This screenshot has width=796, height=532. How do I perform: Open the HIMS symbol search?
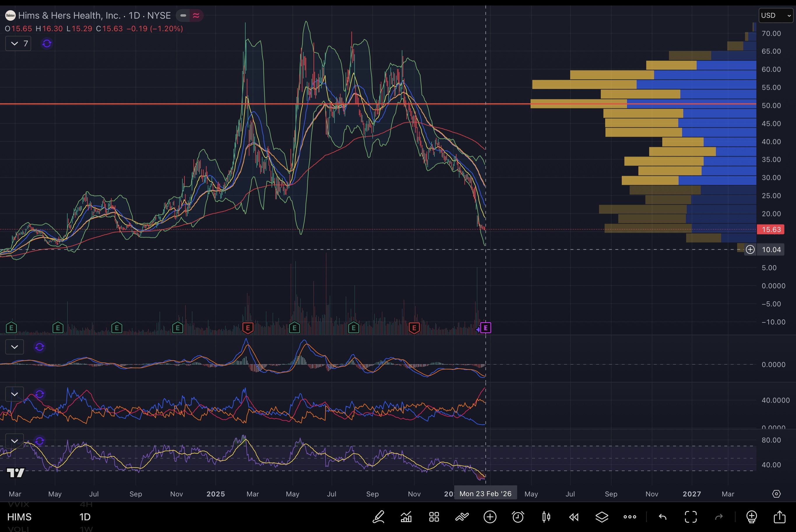click(19, 517)
